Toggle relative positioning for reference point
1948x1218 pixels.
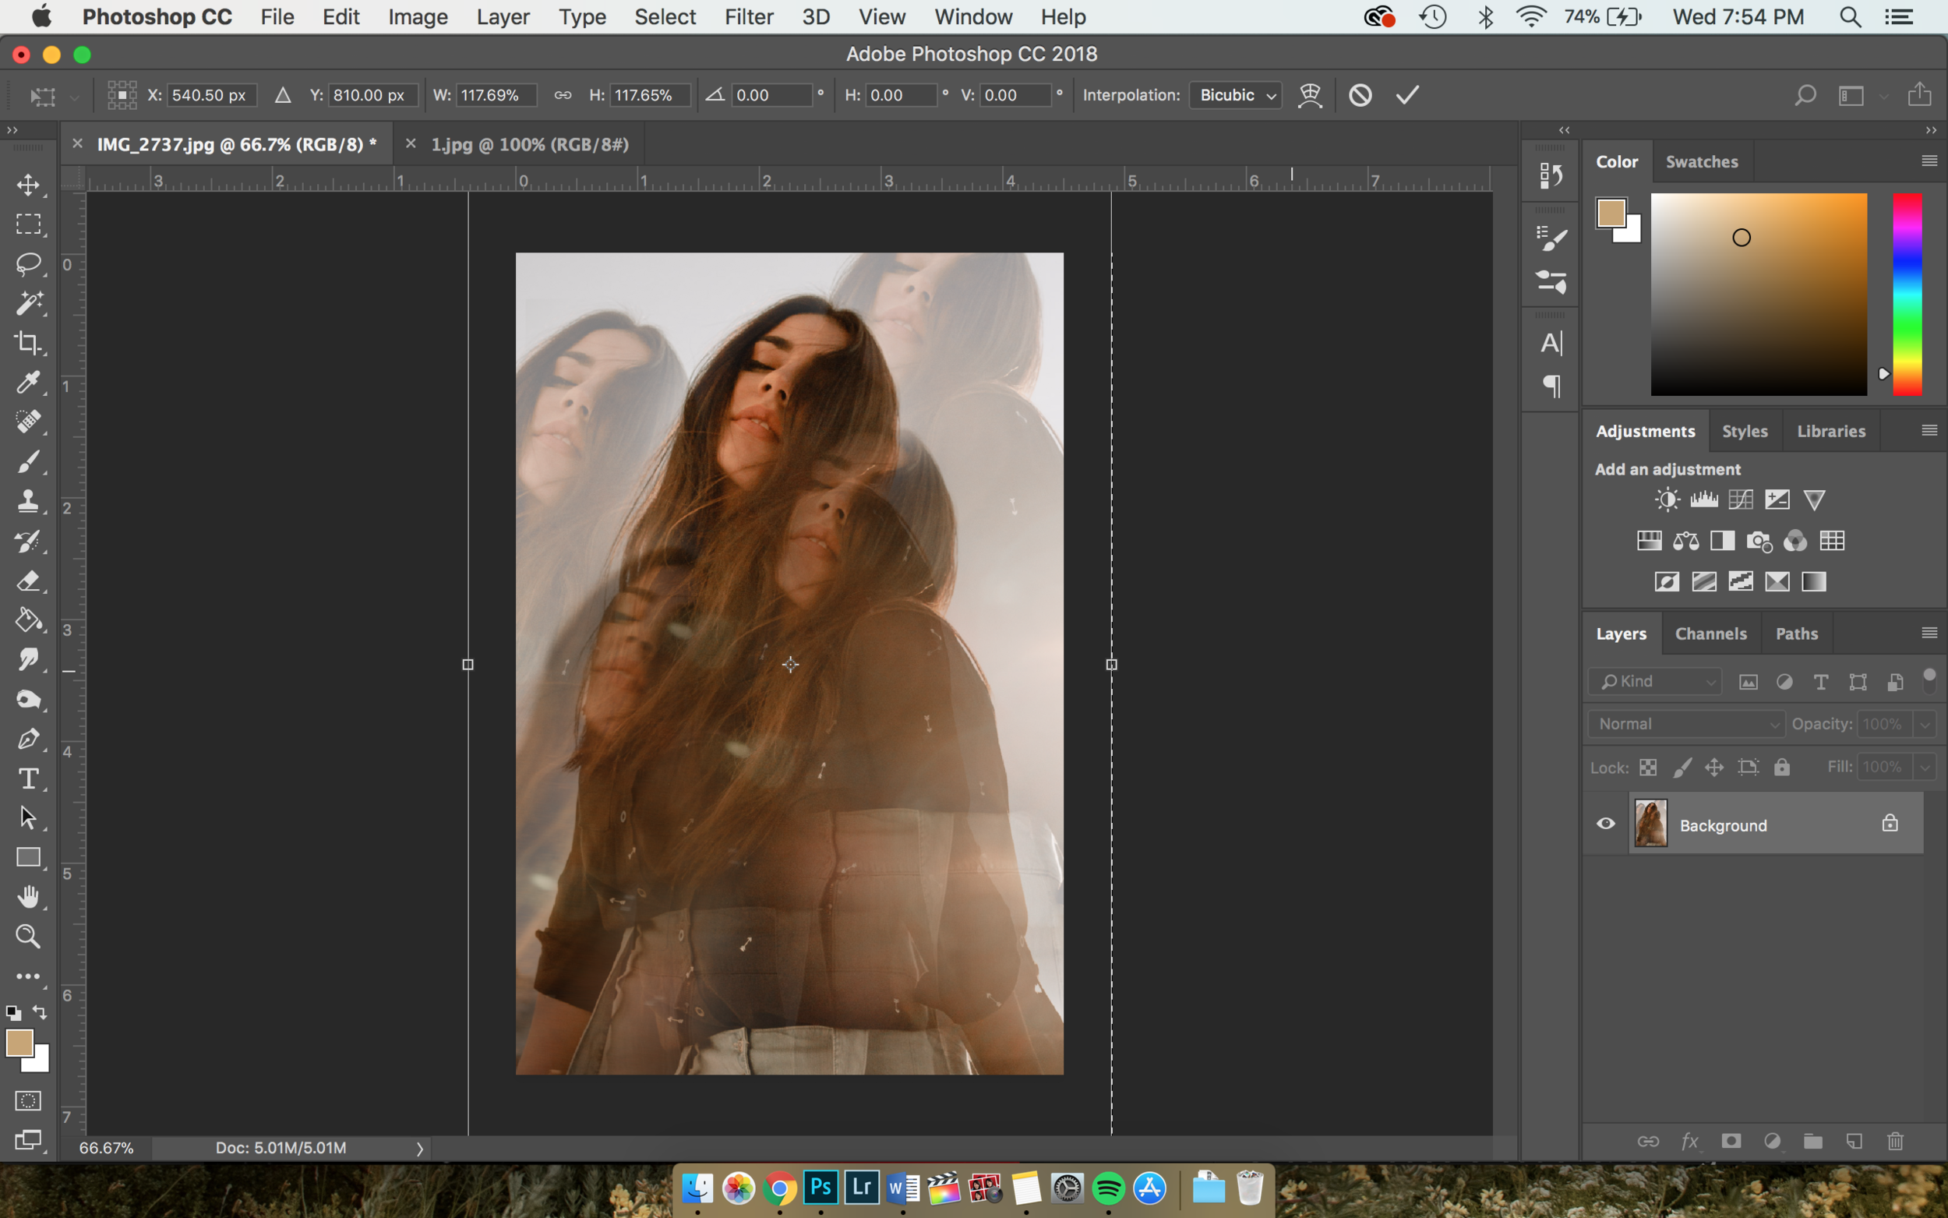(x=283, y=95)
